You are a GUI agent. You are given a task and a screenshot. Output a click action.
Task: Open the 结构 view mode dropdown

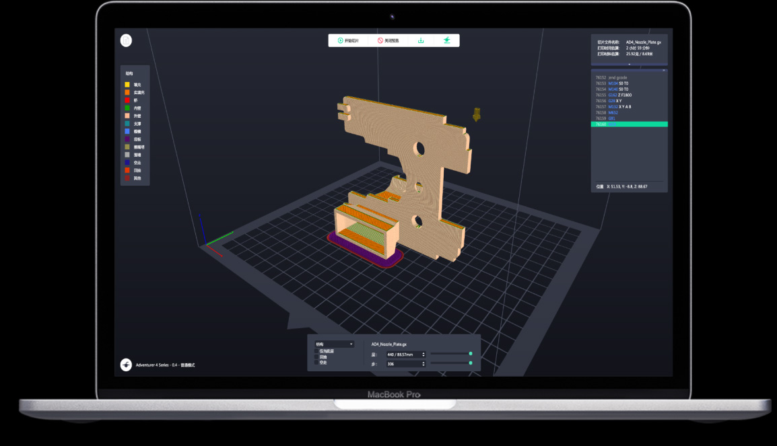click(335, 344)
